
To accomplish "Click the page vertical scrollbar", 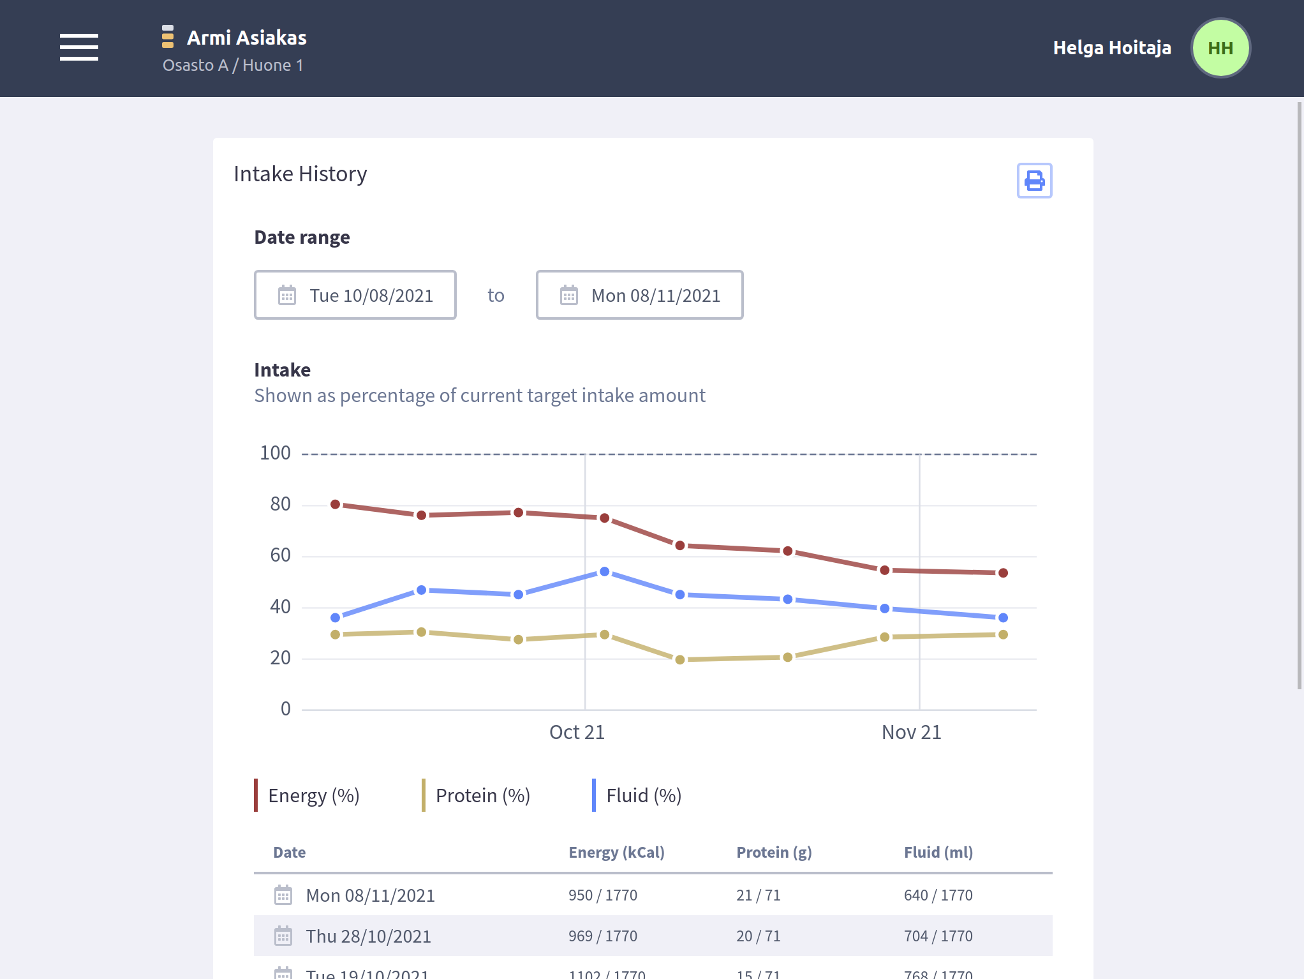I will pos(1299,396).
